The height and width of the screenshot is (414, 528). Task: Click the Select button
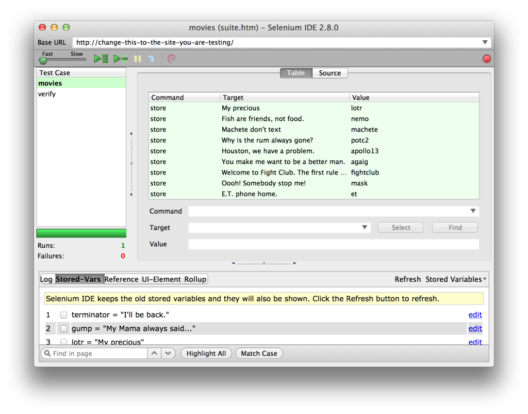point(401,228)
